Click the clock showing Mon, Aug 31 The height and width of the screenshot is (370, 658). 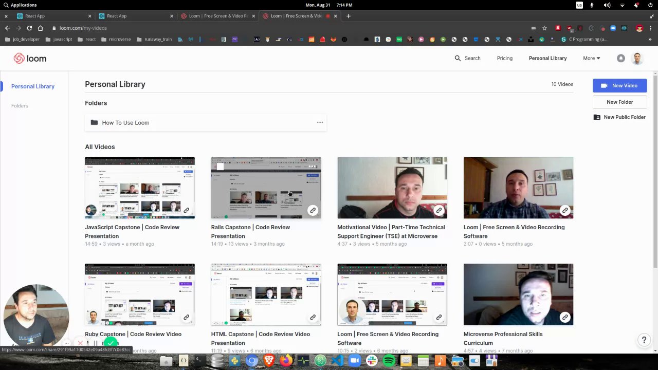point(328,5)
